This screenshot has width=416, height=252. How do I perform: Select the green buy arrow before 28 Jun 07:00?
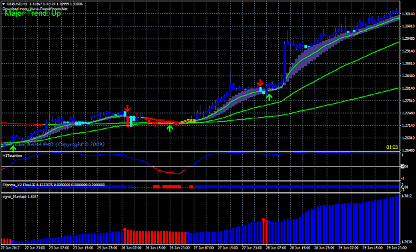click(270, 97)
